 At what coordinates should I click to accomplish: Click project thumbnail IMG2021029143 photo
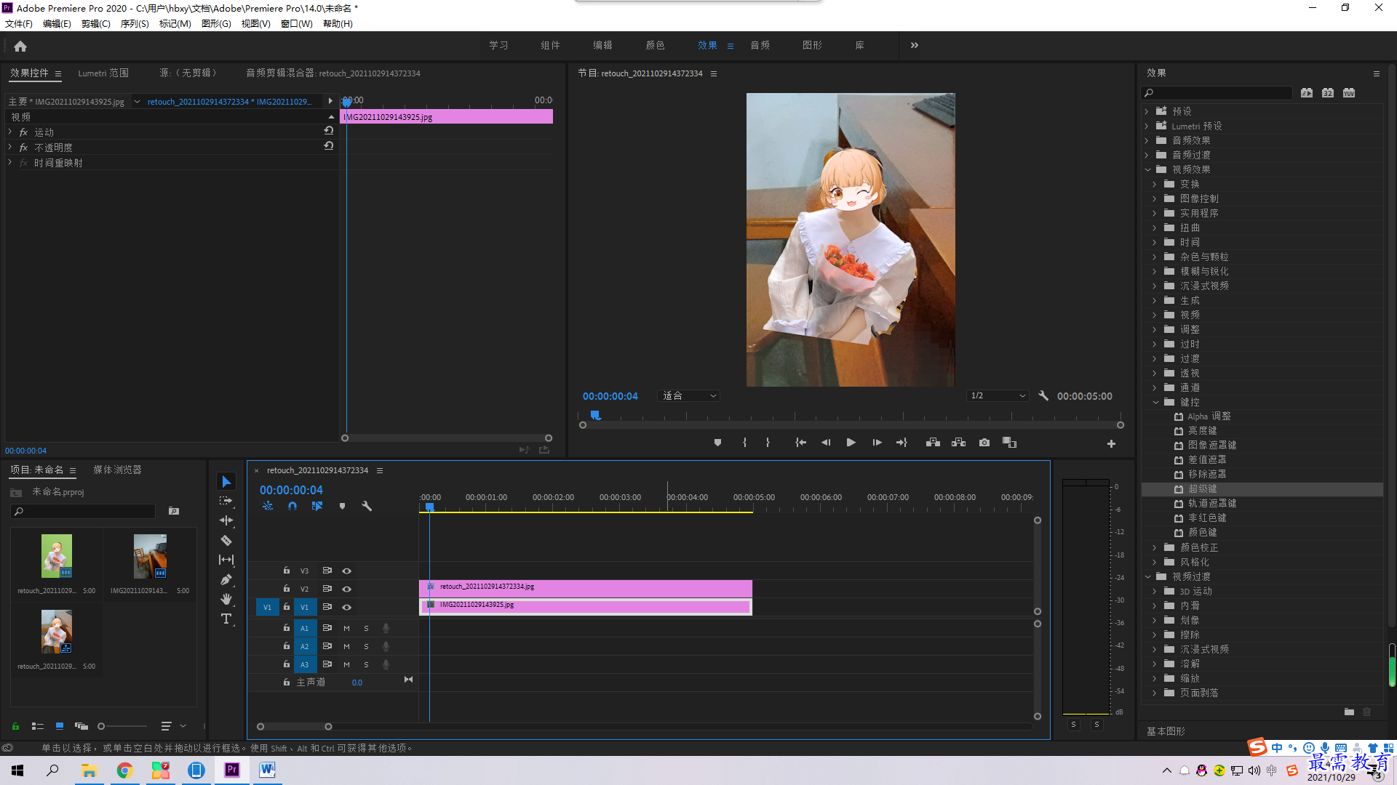pos(150,557)
